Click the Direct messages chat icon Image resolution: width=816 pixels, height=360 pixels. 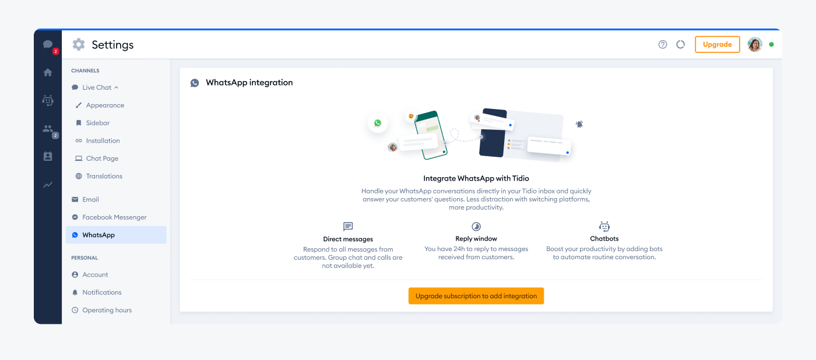348,227
